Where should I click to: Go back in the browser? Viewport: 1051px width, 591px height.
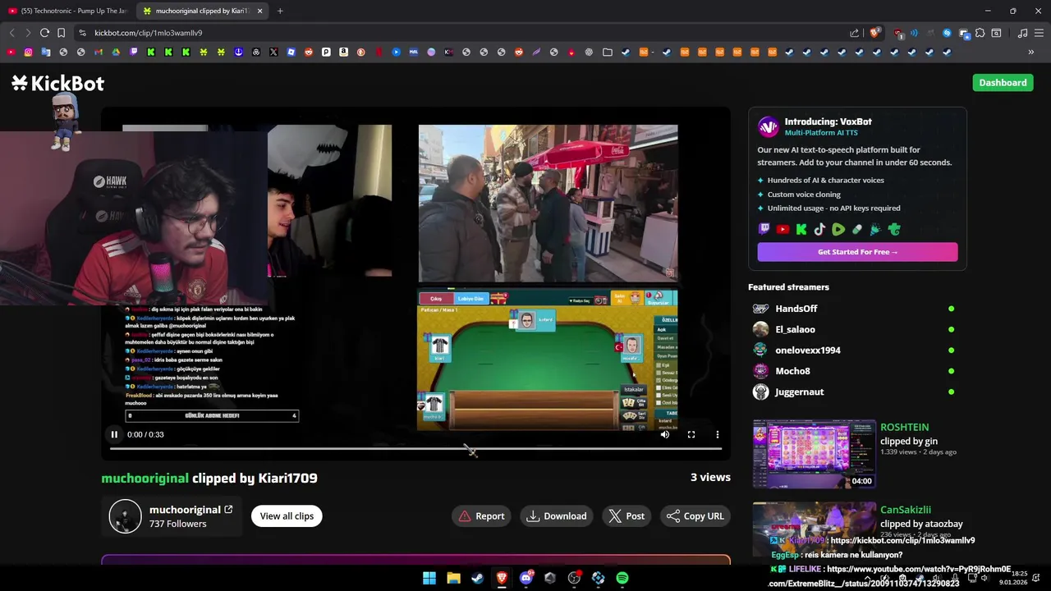[11, 33]
